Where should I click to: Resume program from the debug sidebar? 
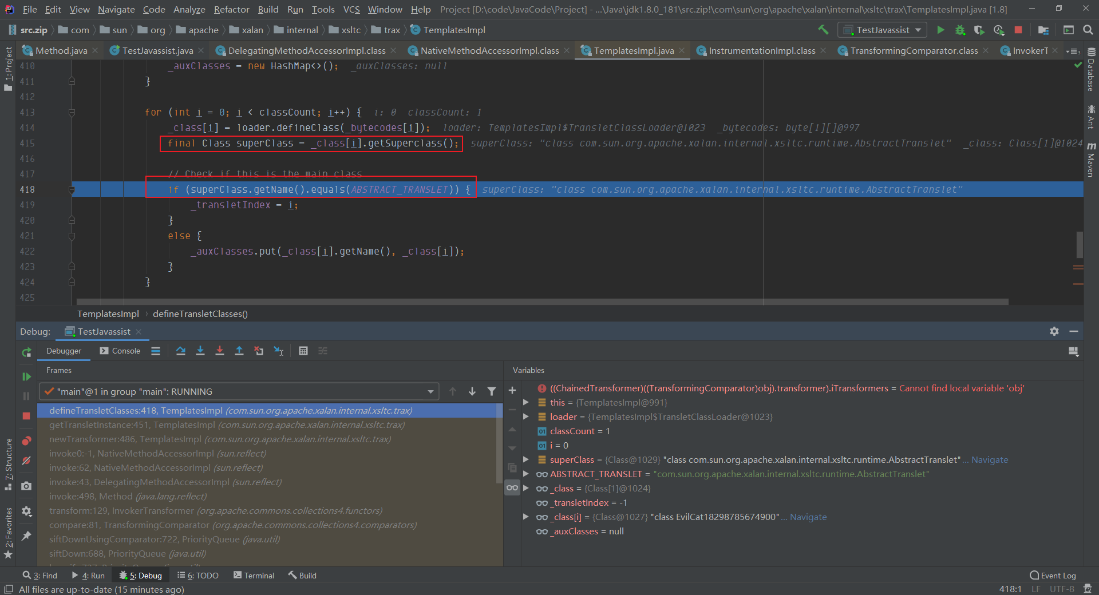pyautogui.click(x=26, y=376)
